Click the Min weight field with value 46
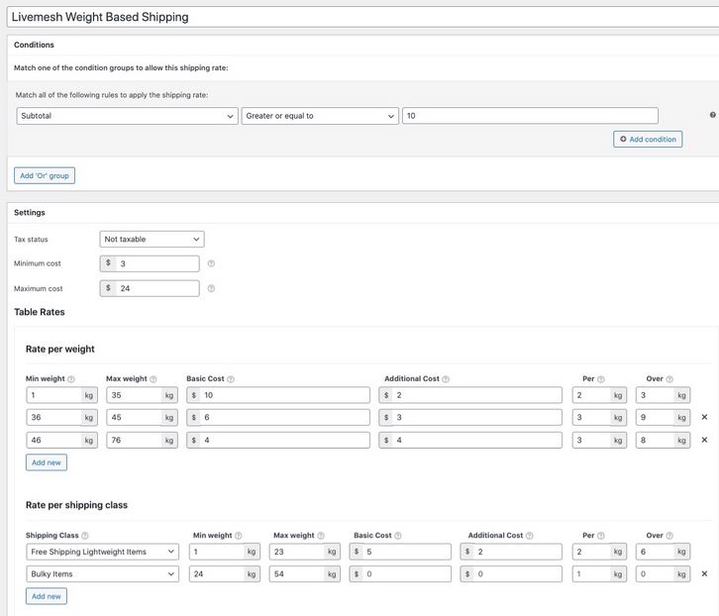The height and width of the screenshot is (616, 719). (x=62, y=440)
